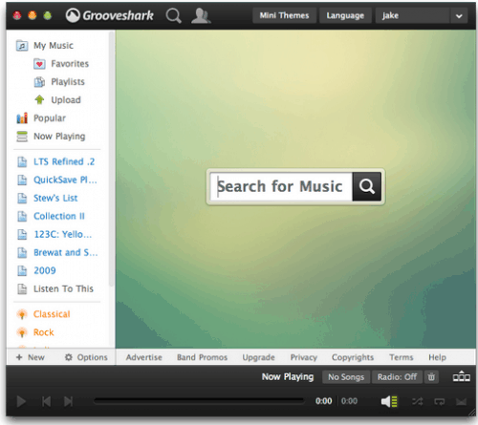The height and width of the screenshot is (425, 478).
Task: Click the Grooveshark logo
Action: [x=109, y=15]
